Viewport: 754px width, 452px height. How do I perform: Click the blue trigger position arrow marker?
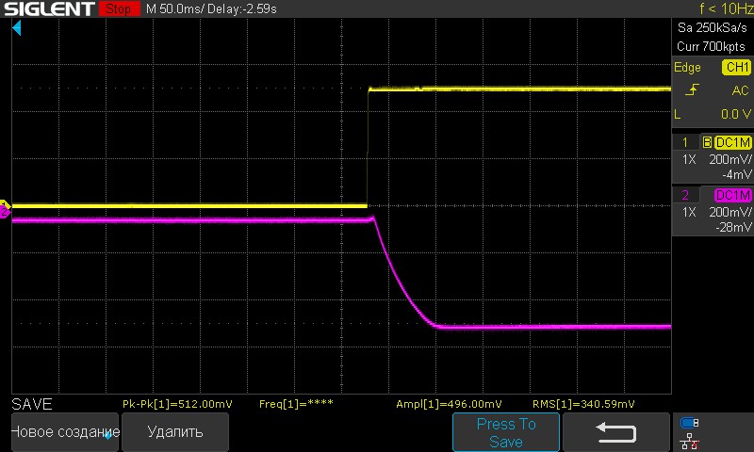tap(17, 28)
